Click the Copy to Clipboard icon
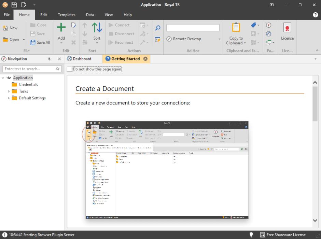 236,27
